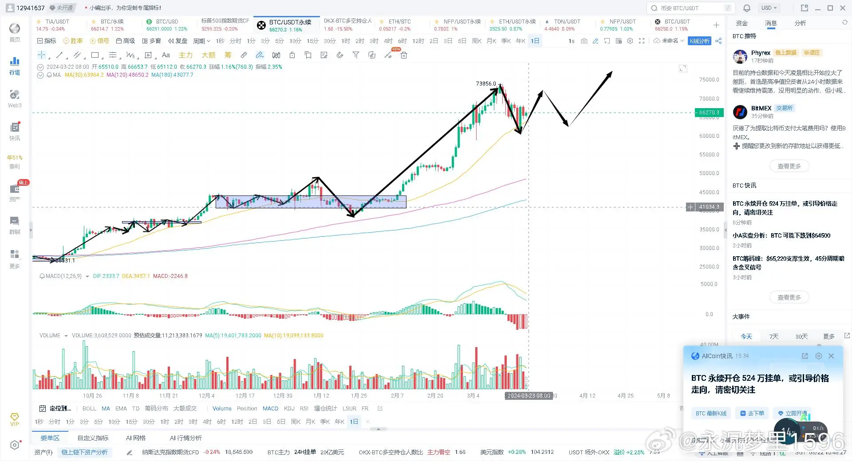Viewport: 852px width, 461px height.
Task: Open the 快讯 news sidebar item
Action: click(x=15, y=132)
